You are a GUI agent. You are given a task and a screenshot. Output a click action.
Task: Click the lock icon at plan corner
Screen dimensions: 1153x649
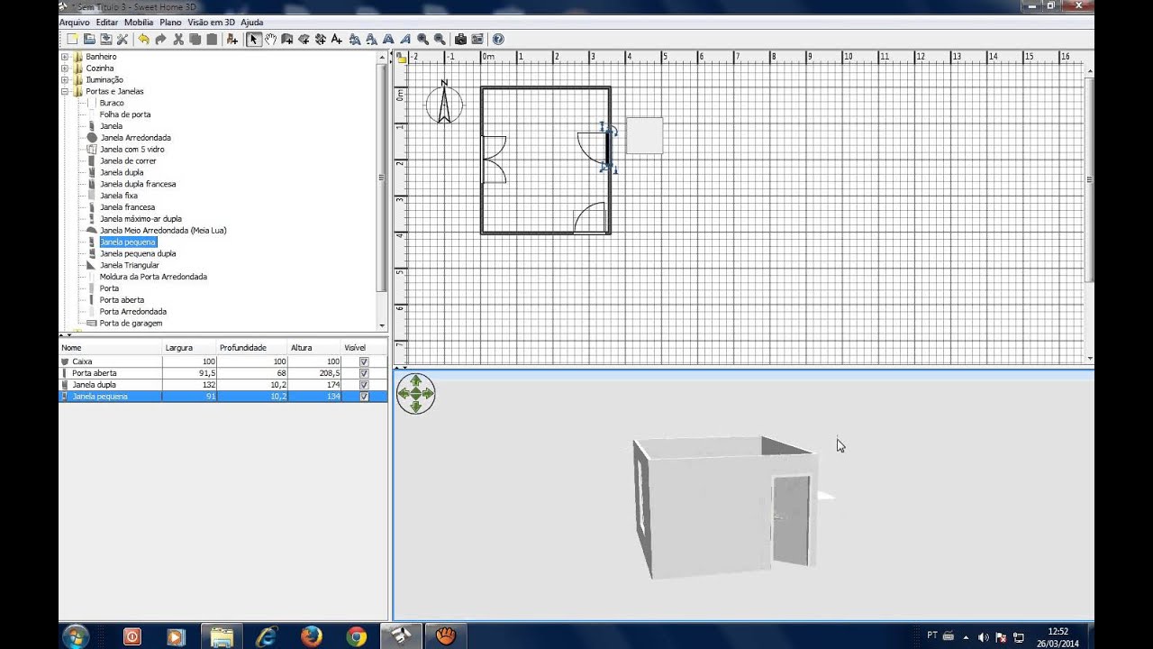pos(401,57)
